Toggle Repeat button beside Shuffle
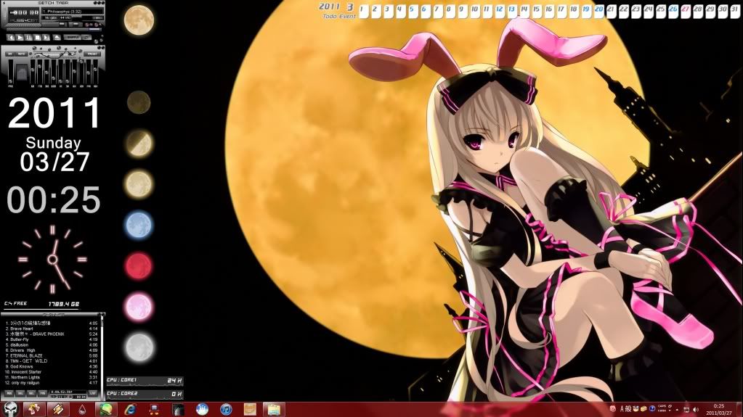Screen dimensions: 743x417 [x=86, y=38]
